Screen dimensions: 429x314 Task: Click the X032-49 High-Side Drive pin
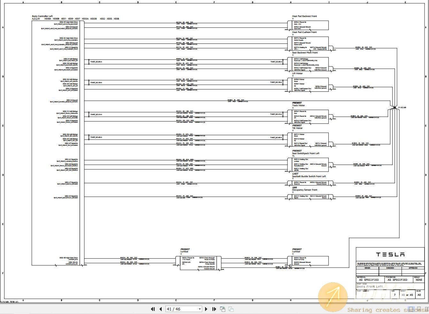pyautogui.click(x=68, y=258)
